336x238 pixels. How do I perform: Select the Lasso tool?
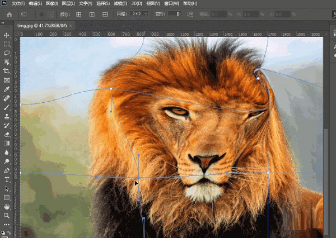[7, 53]
